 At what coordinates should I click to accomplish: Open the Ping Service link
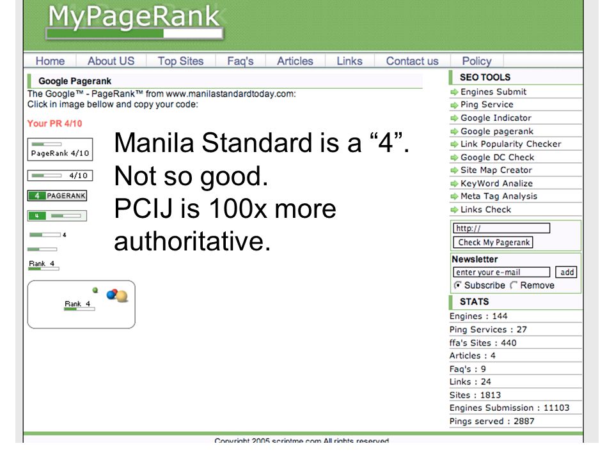coord(487,105)
